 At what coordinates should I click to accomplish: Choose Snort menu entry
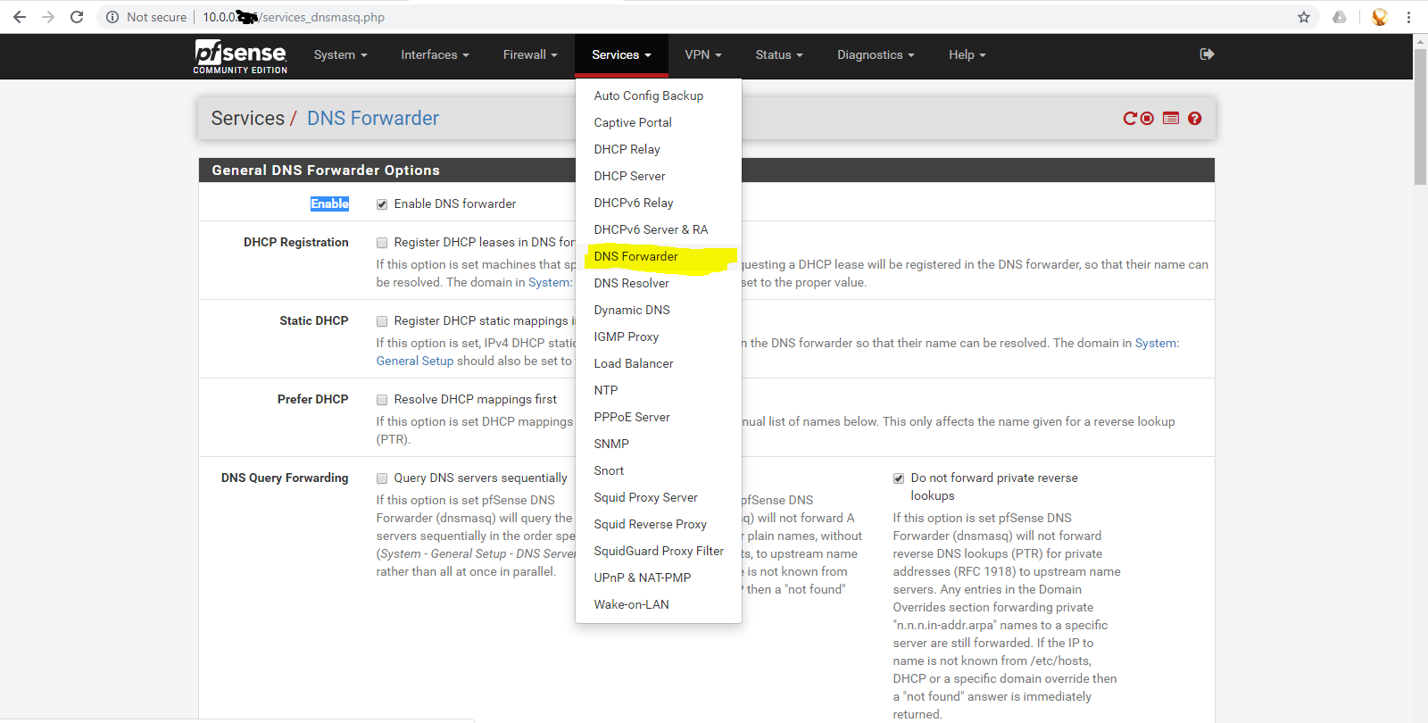[659, 470]
